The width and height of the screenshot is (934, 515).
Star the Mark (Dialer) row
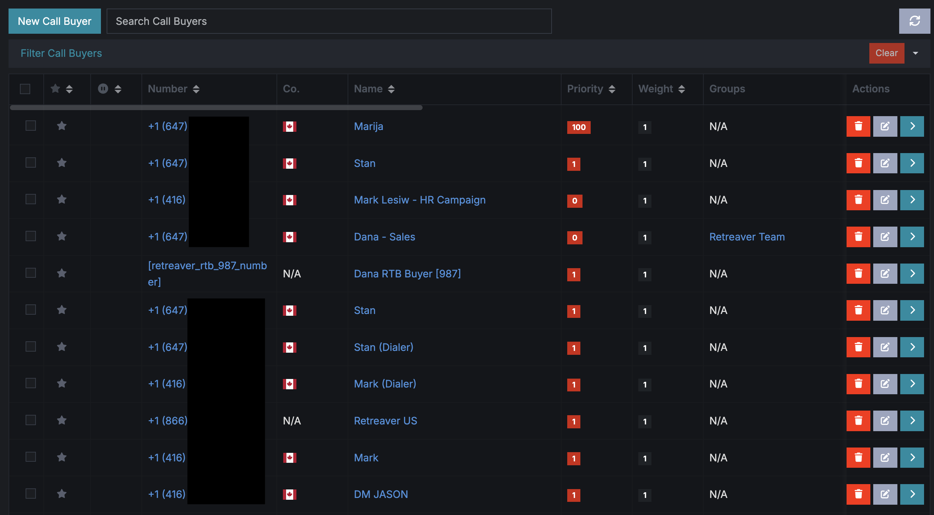(x=62, y=383)
